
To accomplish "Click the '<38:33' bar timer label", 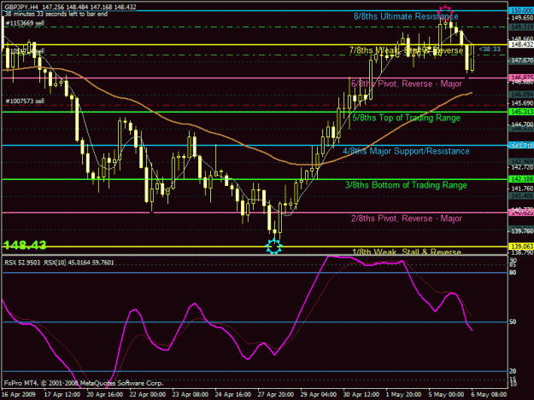I will pos(490,49).
